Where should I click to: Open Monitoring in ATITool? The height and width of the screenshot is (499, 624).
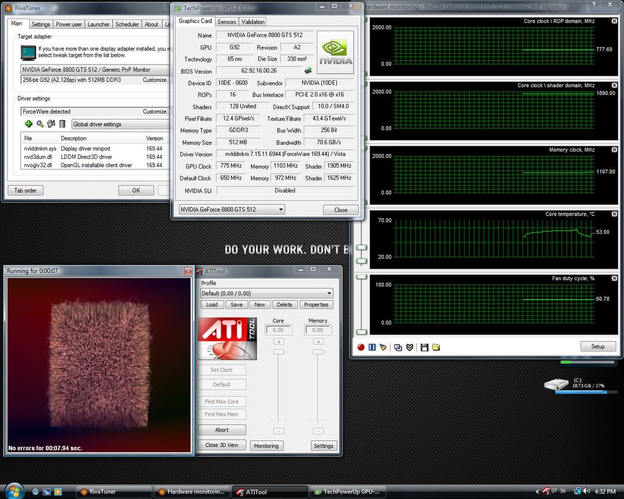pyautogui.click(x=266, y=445)
